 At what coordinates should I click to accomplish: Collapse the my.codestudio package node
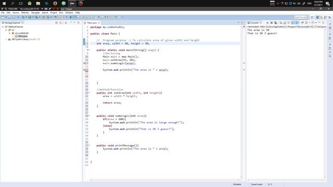tap(9, 33)
